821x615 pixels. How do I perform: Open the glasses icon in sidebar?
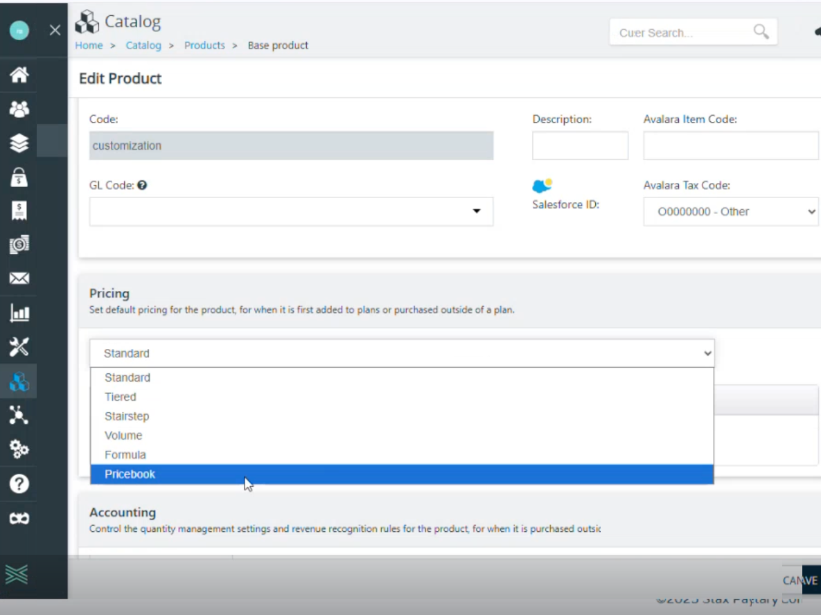point(19,518)
